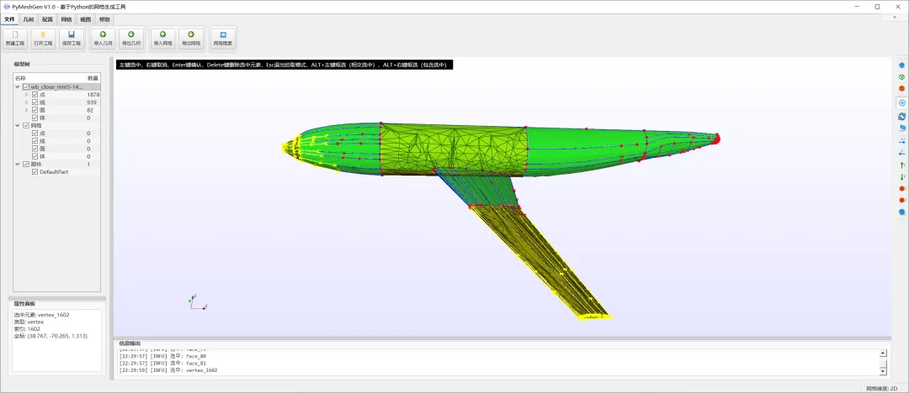909x393 pixels.
Task: Uncheck the 网格 mesh group checkbox
Action: (26, 126)
